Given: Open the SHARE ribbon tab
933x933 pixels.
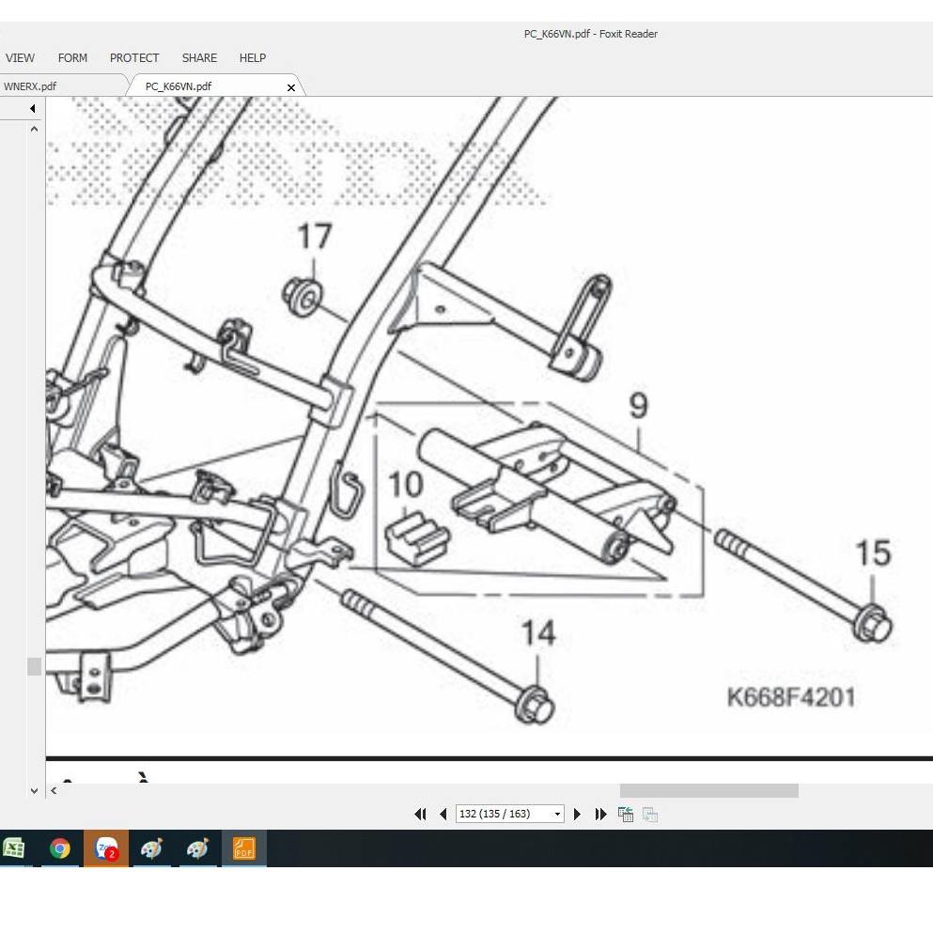Looking at the screenshot, I should pyautogui.click(x=199, y=58).
